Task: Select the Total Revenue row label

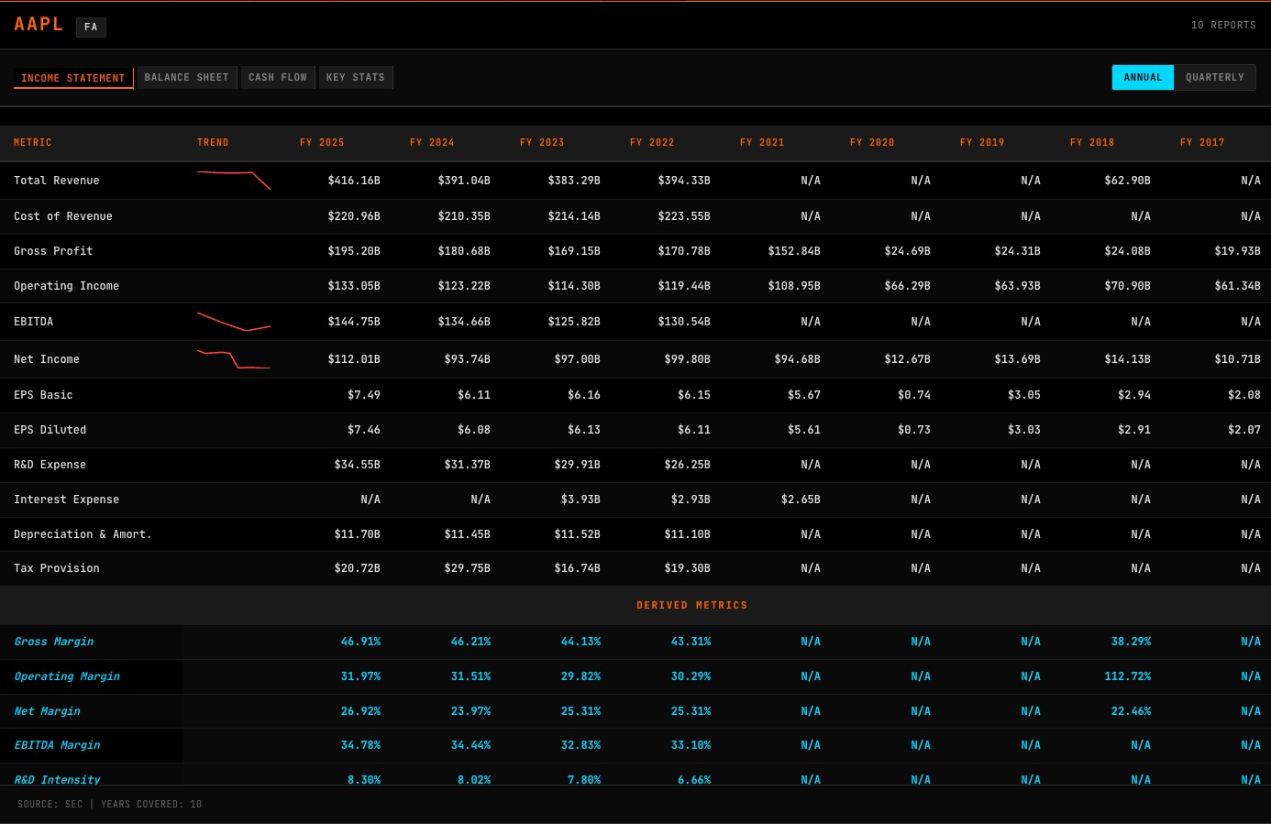Action: click(57, 181)
